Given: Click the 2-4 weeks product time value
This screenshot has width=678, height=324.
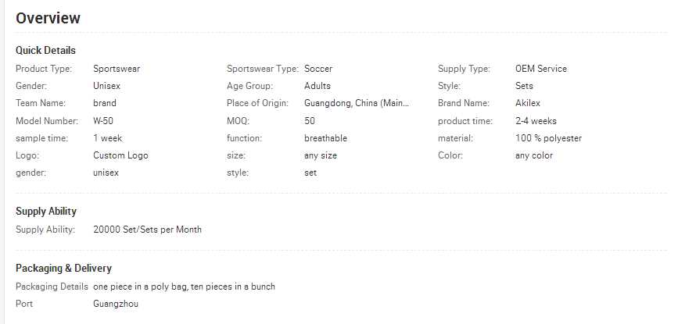Looking at the screenshot, I should pyautogui.click(x=536, y=121).
